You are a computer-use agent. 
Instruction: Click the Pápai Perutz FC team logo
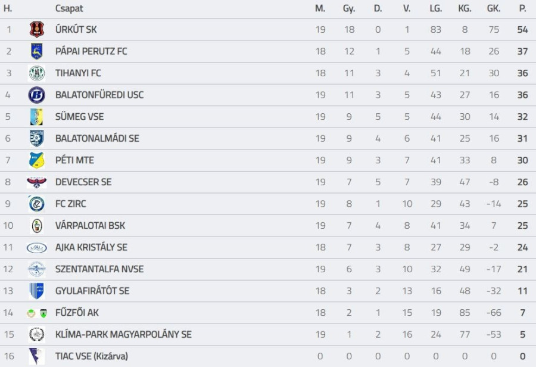pyautogui.click(x=37, y=51)
